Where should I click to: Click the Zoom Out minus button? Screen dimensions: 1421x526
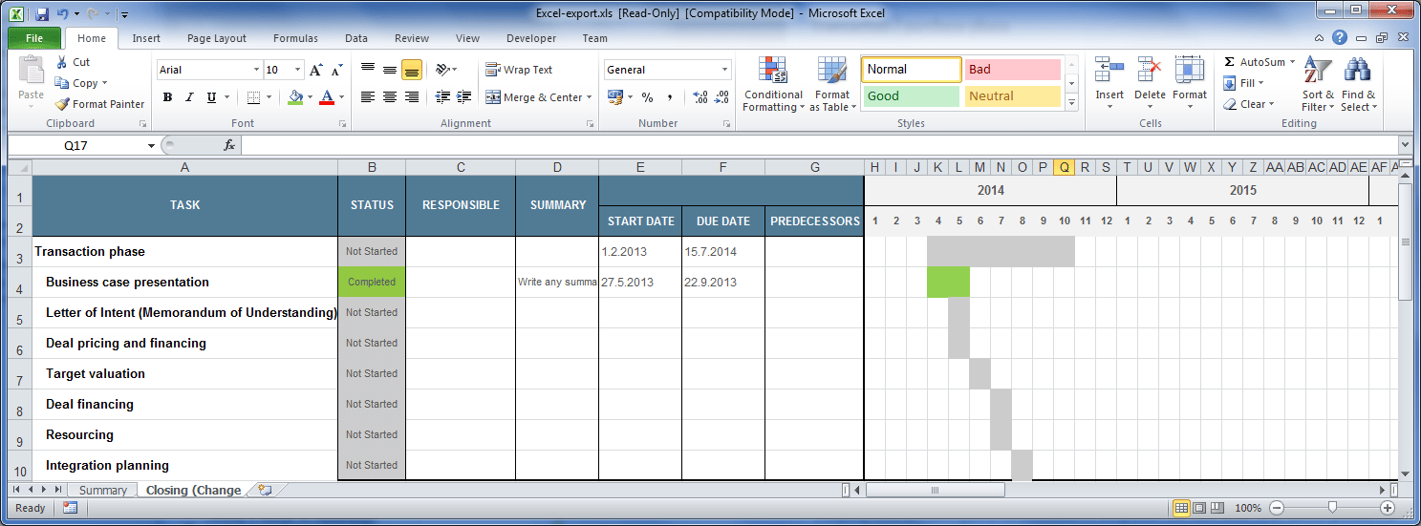(x=1277, y=508)
